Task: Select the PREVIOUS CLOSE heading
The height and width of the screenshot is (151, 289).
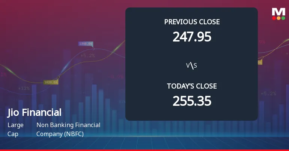Action: pos(192,22)
